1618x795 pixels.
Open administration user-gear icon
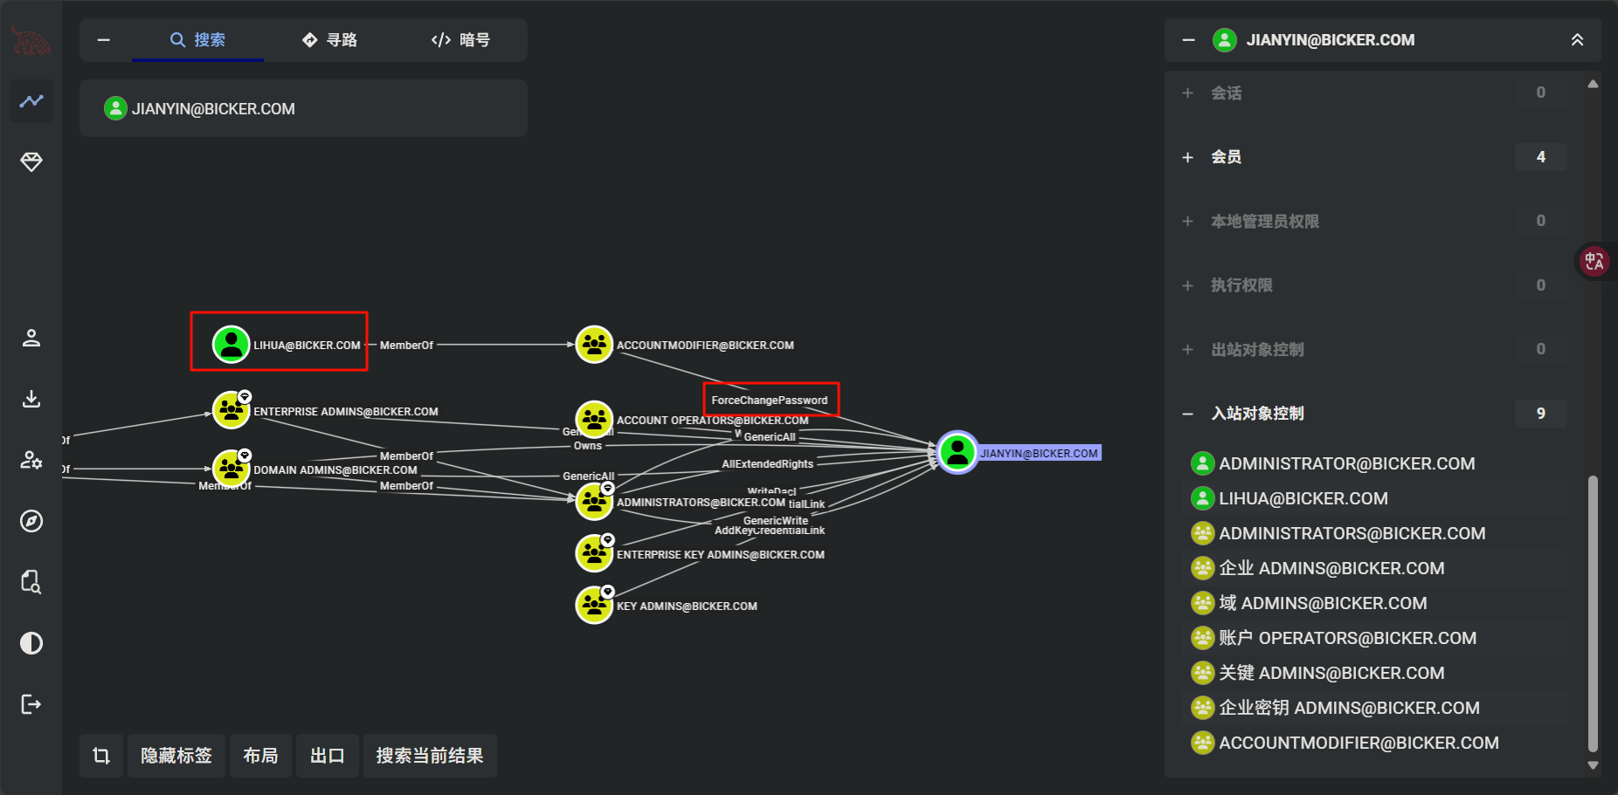pos(31,460)
